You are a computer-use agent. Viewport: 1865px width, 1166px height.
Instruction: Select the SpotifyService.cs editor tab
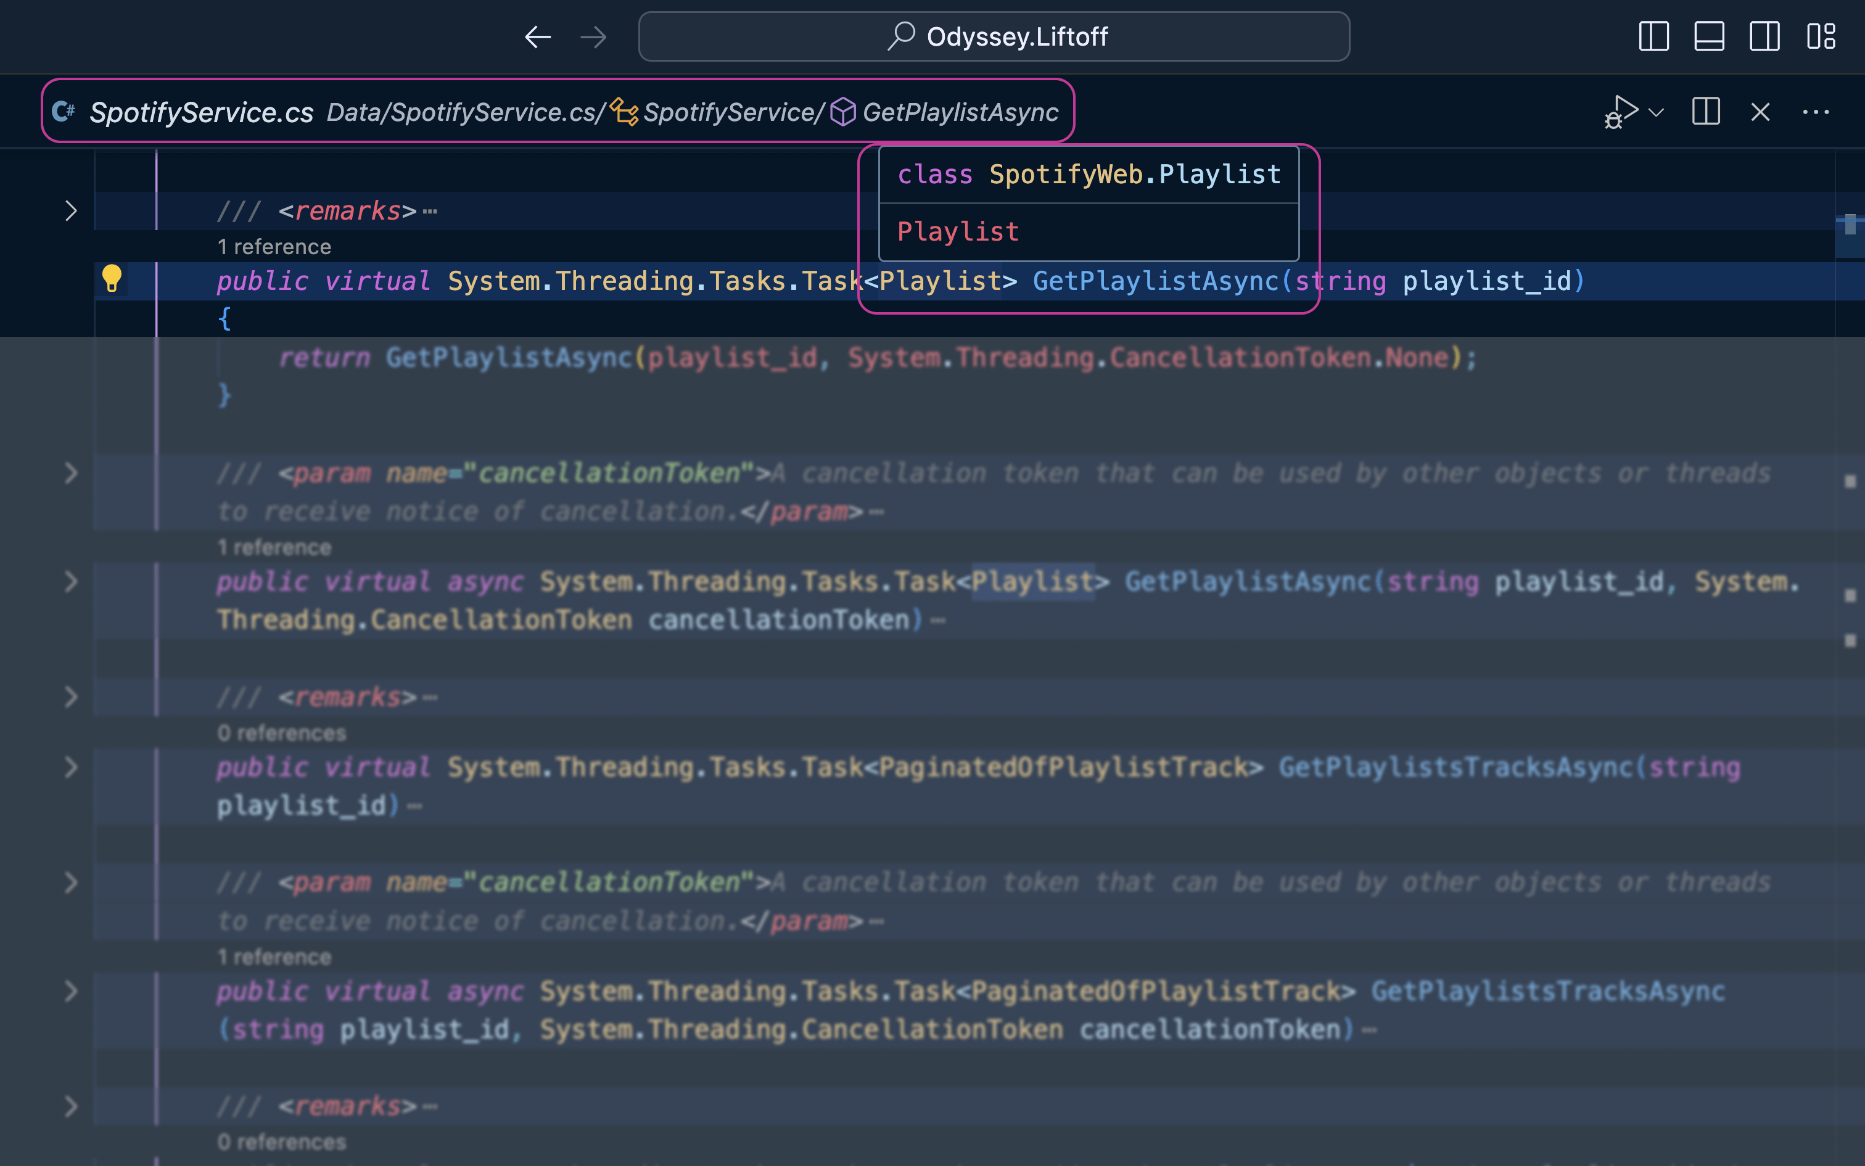[x=200, y=111]
